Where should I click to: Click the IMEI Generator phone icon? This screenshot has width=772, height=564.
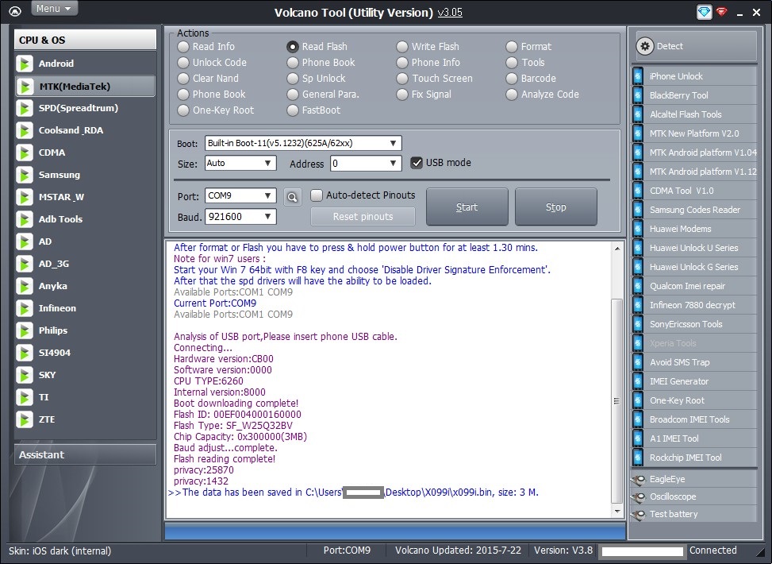[638, 381]
